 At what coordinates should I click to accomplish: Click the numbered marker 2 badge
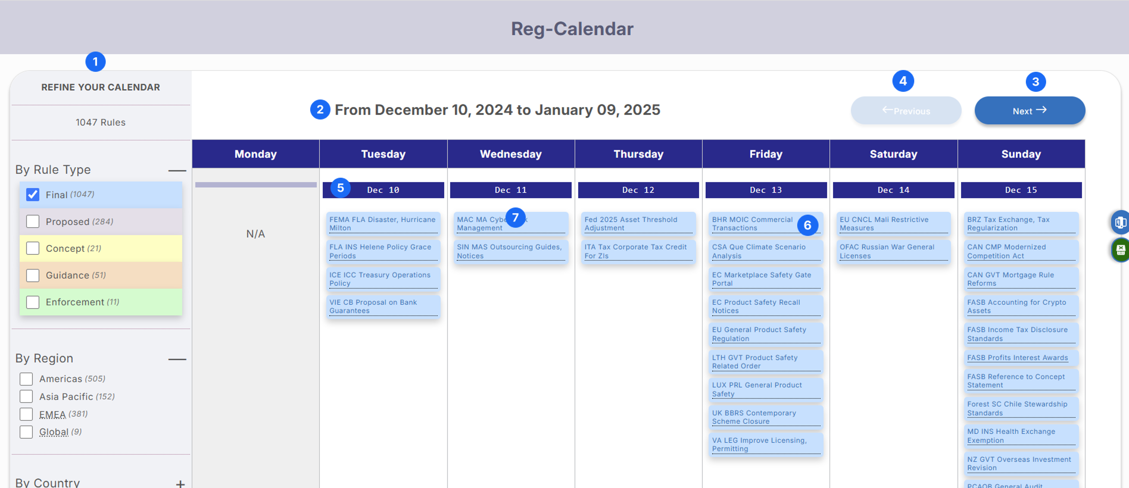[x=320, y=109]
